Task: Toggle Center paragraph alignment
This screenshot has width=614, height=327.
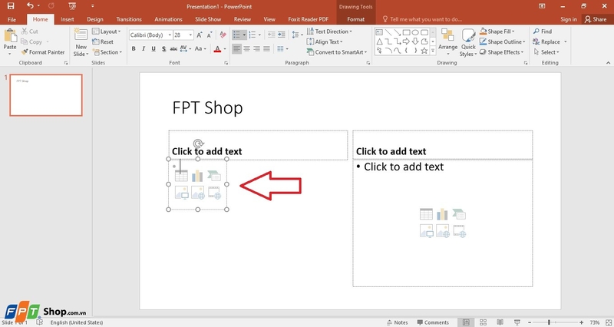Action: point(246,49)
